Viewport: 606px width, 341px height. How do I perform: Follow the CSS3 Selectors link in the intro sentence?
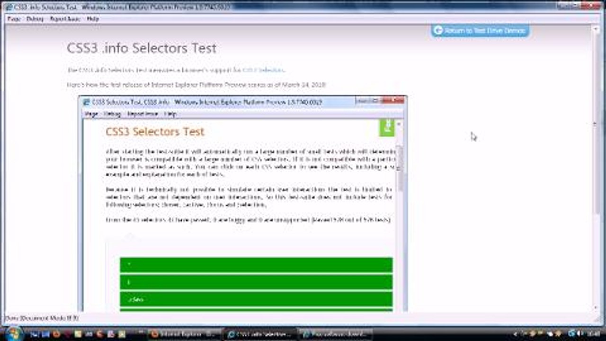pyautogui.click(x=263, y=70)
